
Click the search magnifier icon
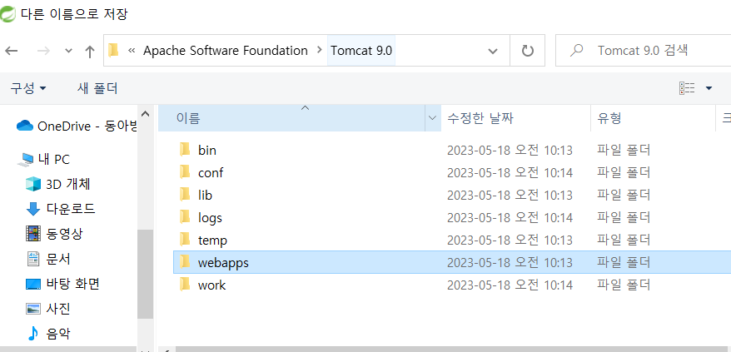click(x=577, y=51)
